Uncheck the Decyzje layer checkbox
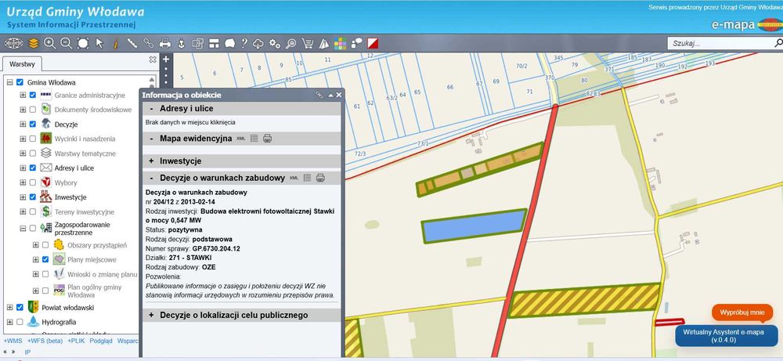Screen dimensions: 783x361 [x=32, y=124]
